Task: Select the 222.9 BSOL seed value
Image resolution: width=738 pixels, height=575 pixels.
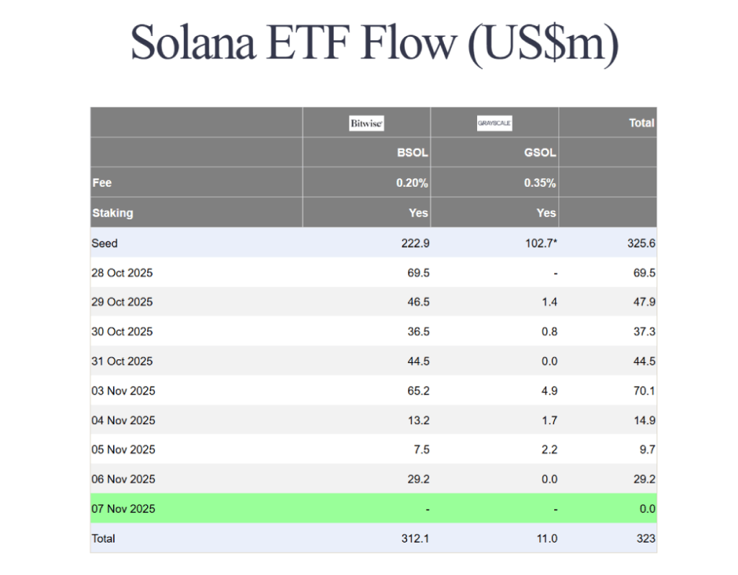Action: (x=415, y=243)
